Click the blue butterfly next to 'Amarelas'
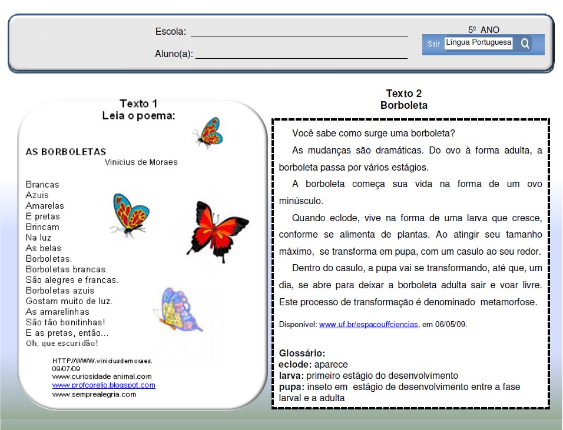 (x=130, y=215)
